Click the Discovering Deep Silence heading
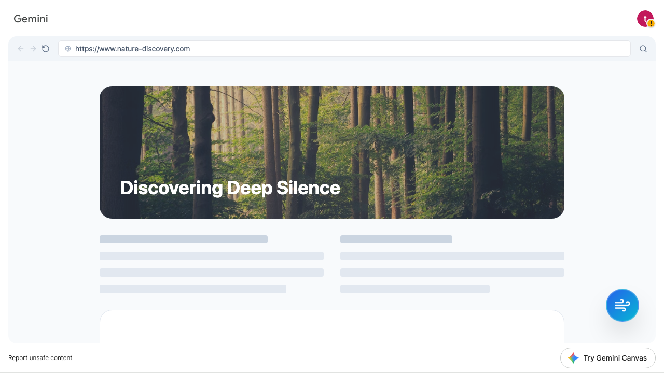The image size is (664, 373). click(x=230, y=188)
